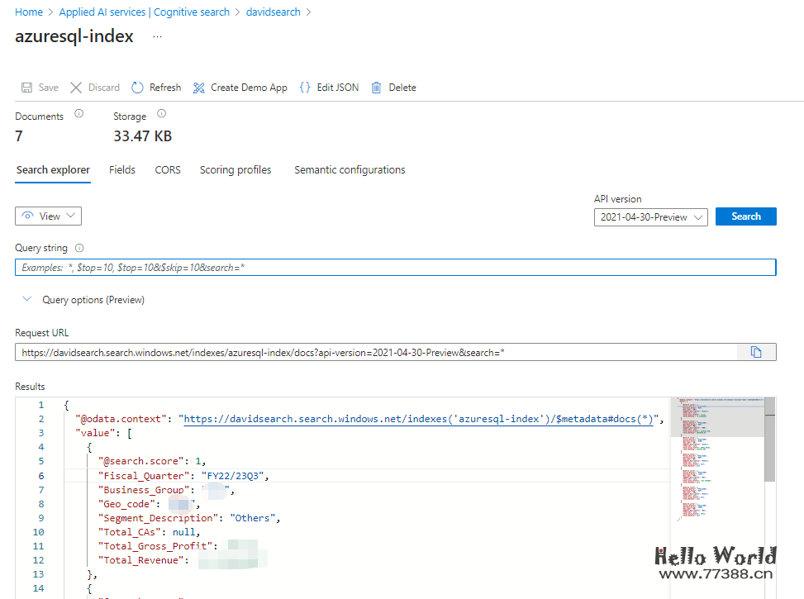Screen dimensions: 804x599
Task: Open the ellipsis menu next to azuresql-index
Action: point(157,37)
